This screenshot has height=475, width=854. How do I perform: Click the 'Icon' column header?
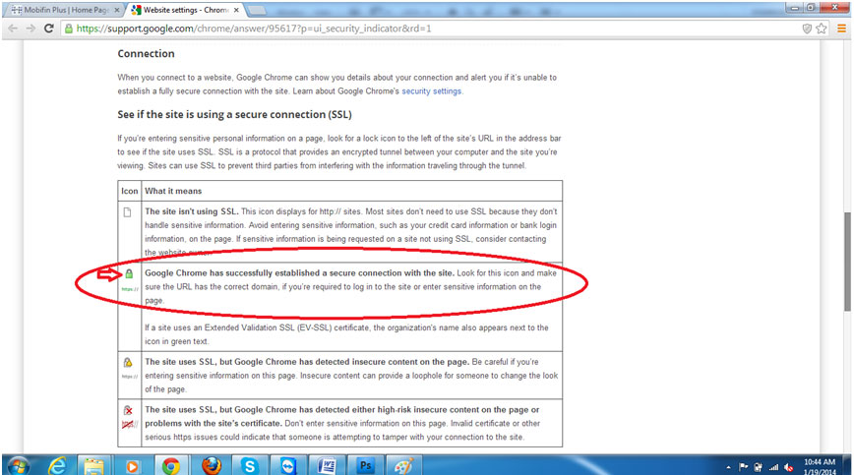[x=130, y=191]
